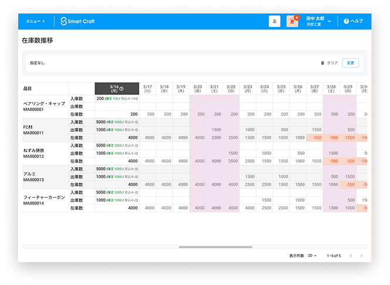Expand the メニュー menu

[x=35, y=21]
